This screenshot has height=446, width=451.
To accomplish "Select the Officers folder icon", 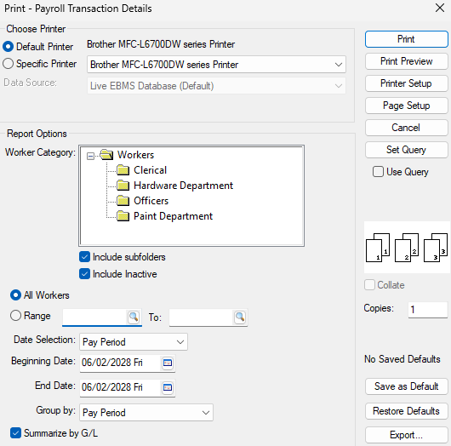I will point(123,201).
